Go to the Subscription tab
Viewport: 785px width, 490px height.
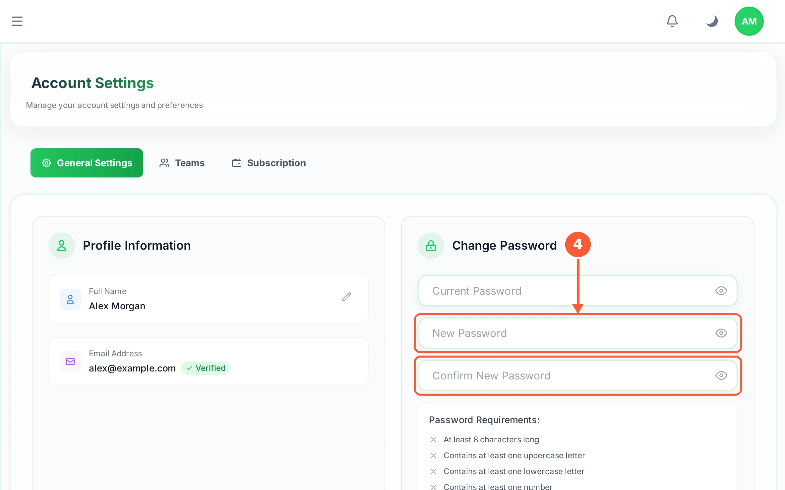click(269, 163)
